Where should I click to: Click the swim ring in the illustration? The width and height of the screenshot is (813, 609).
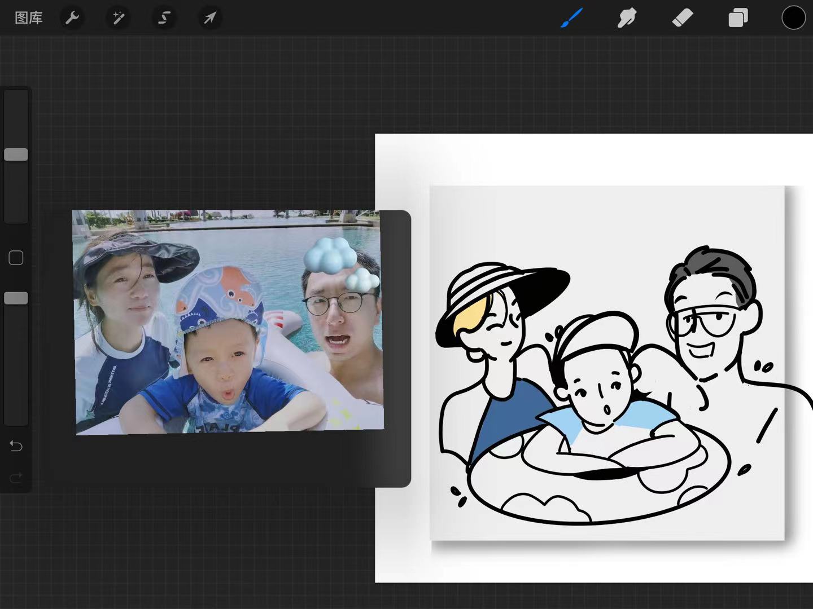(598, 479)
